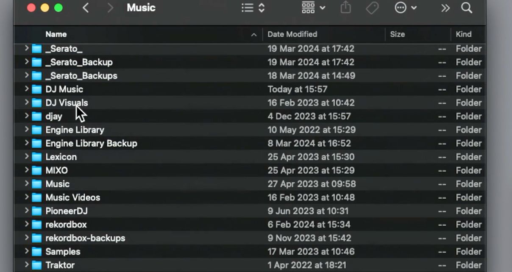Viewport: 512px width, 272px height.
Task: Click the chevron-right overflow toolbar icon
Action: click(445, 7)
